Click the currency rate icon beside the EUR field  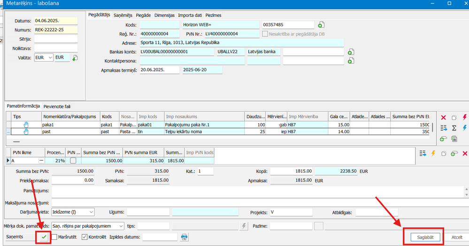75,58
